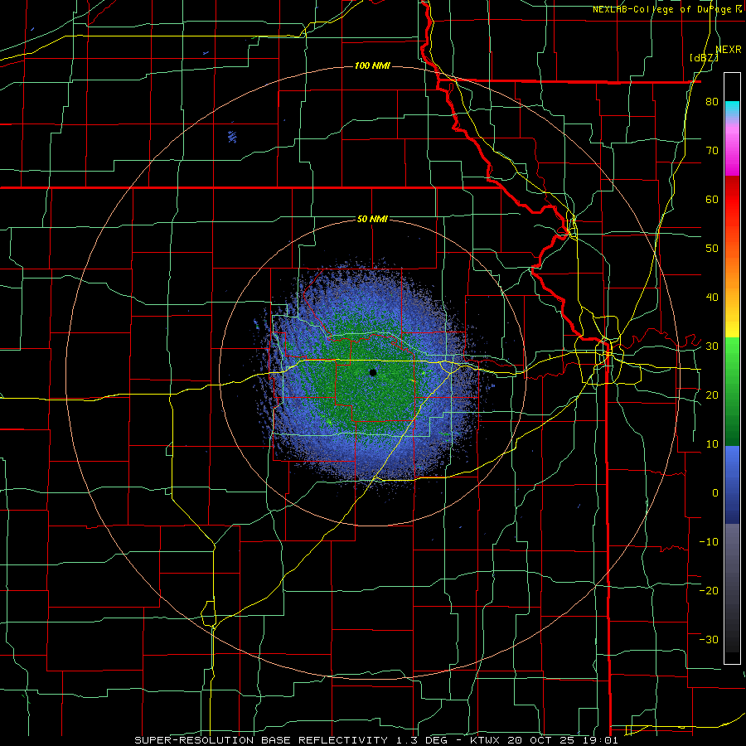Click the 40 tick label on dBZ scale
The image size is (746, 746).
712,298
